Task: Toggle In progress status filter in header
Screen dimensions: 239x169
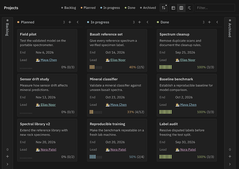Action: [x=110, y=8]
